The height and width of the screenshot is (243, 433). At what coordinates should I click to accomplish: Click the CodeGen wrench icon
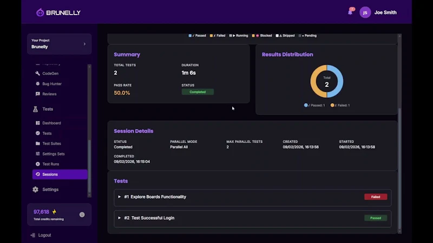pos(37,73)
